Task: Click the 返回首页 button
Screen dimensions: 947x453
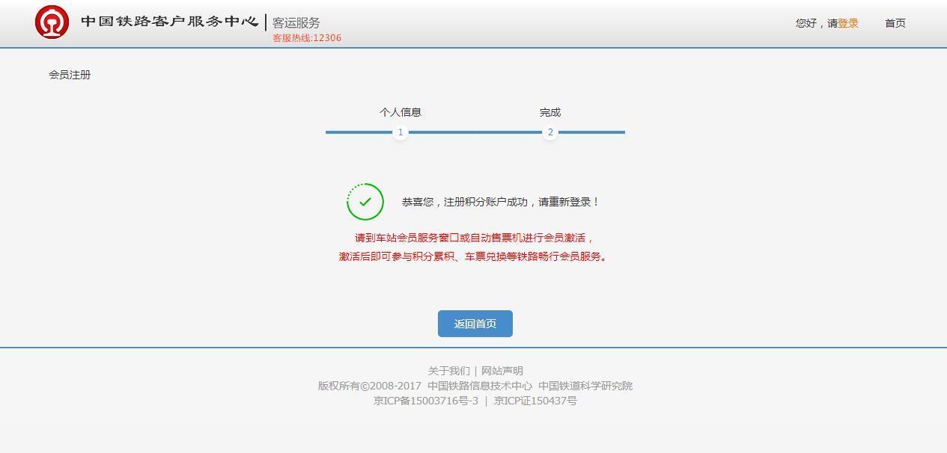Action: tap(475, 324)
